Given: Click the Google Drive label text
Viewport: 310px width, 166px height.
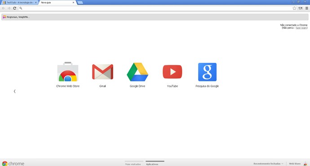Looking at the screenshot, I should [137, 86].
